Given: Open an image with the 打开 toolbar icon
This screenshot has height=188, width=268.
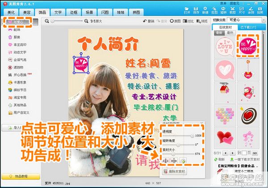Looking at the screenshot, I should (187, 10).
